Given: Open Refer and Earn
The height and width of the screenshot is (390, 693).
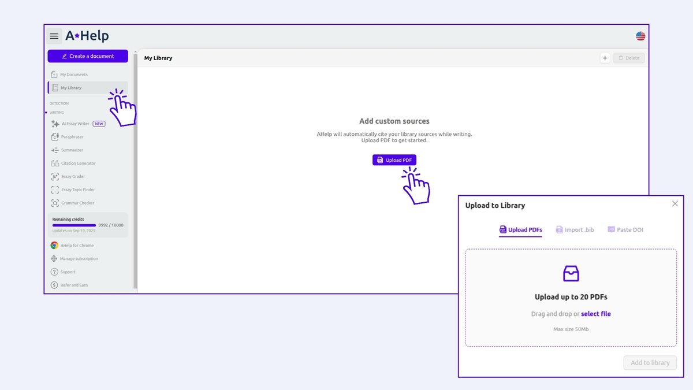Looking at the screenshot, I should coord(69,285).
